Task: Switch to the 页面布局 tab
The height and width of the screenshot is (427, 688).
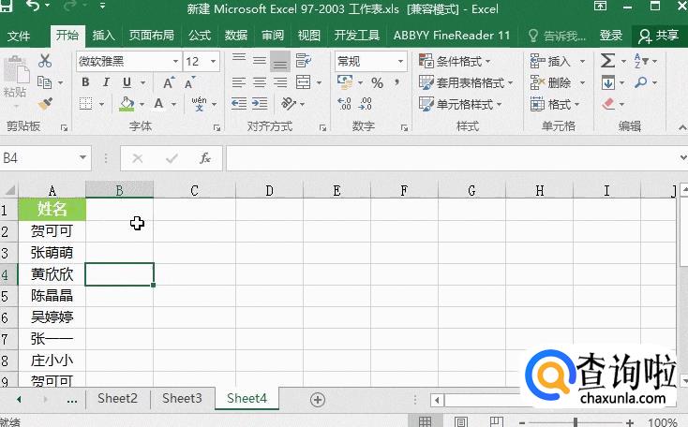Action: [151, 36]
